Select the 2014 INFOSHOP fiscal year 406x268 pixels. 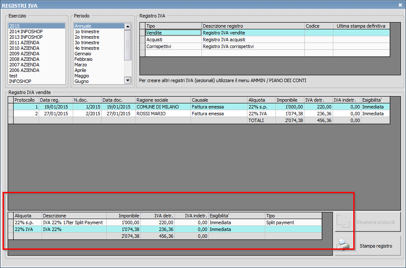pos(26,31)
